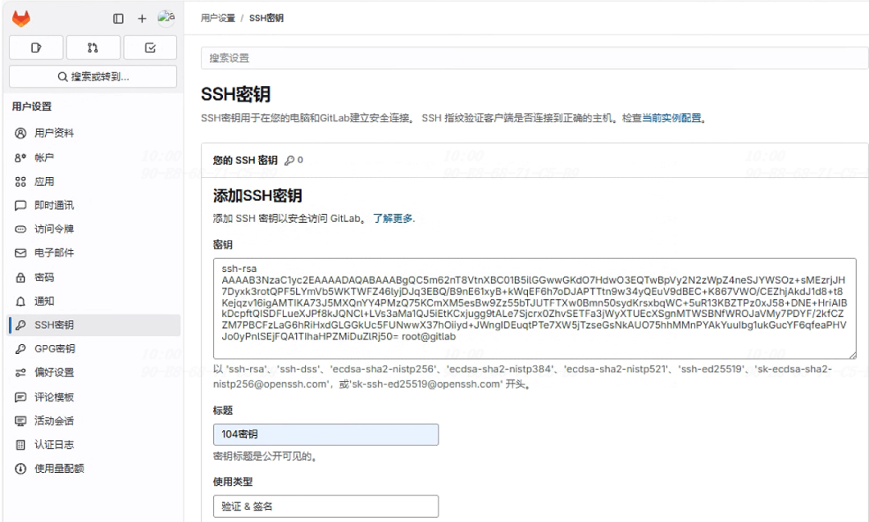Image resolution: width=869 pixels, height=522 pixels.
Task: Click the 用户资料 profile icon
Action: (20, 133)
